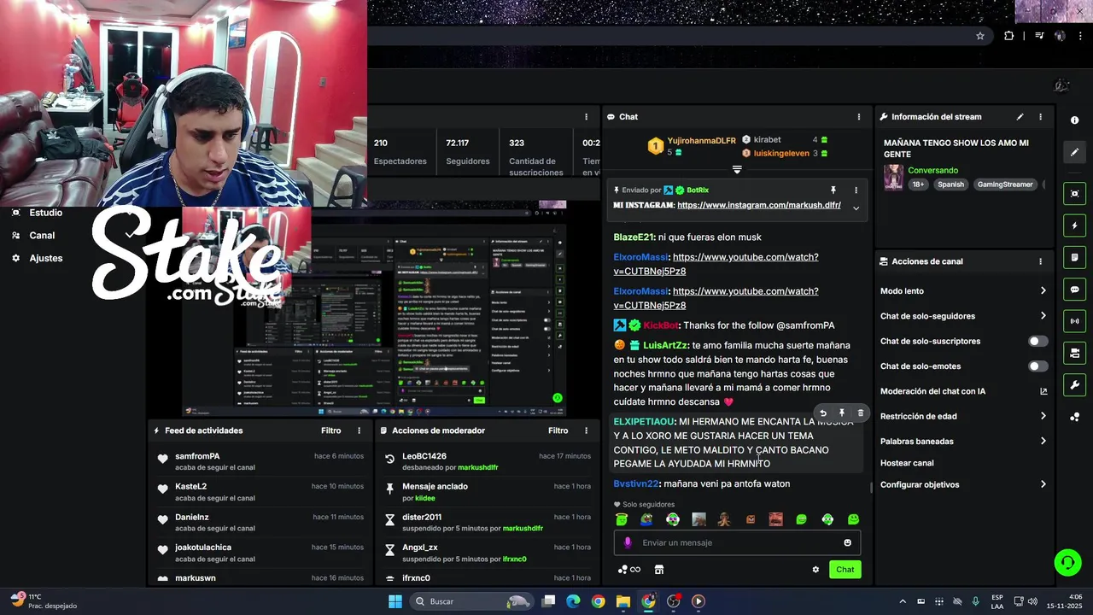Screen dimensions: 1093x615
Task: Open chat settings gear beside Chat button
Action: coord(815,570)
